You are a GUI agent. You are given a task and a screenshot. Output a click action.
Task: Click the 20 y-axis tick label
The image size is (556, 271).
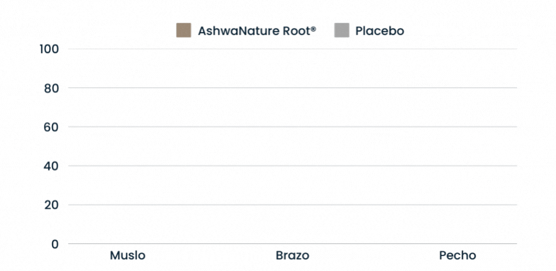tap(52, 205)
